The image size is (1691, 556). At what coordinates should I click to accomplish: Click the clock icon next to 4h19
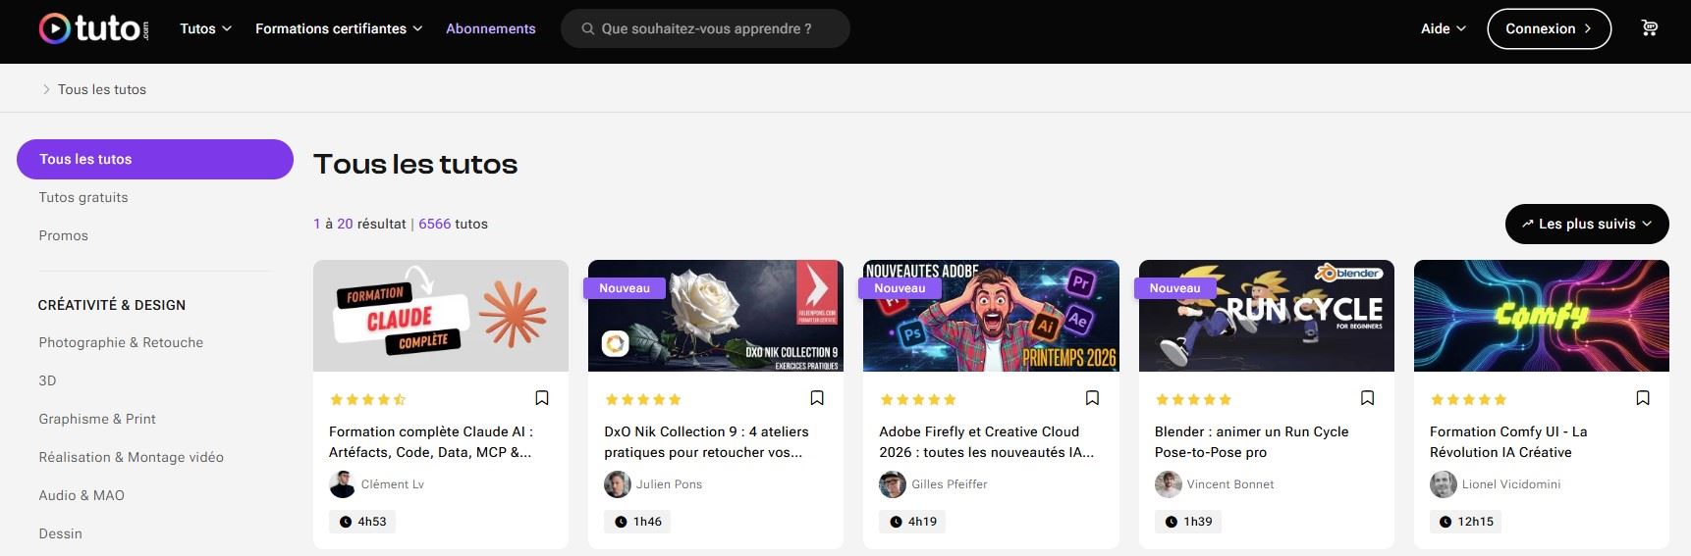point(896,522)
